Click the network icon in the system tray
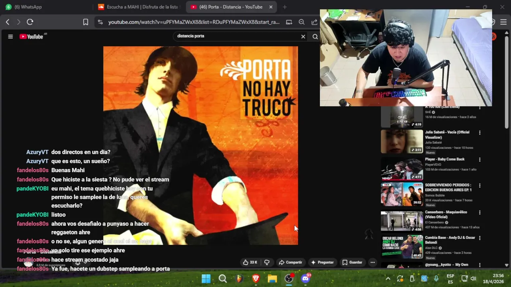The height and width of the screenshot is (287, 511). pyautogui.click(x=464, y=279)
